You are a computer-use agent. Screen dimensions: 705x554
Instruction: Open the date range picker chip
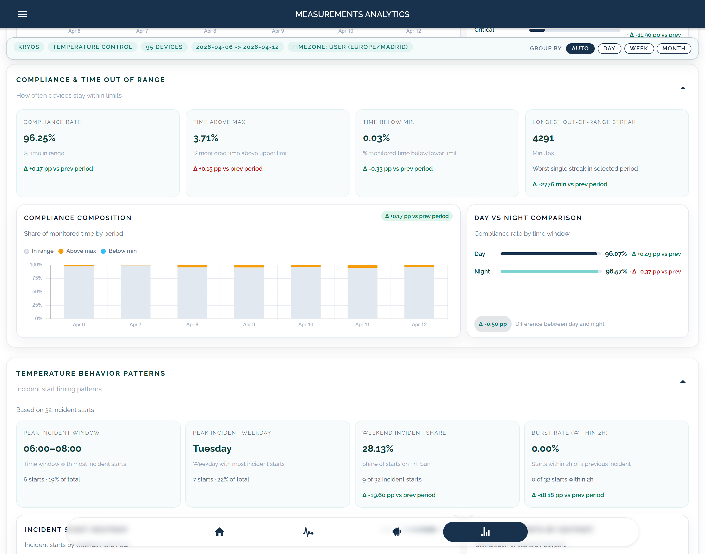tap(238, 47)
